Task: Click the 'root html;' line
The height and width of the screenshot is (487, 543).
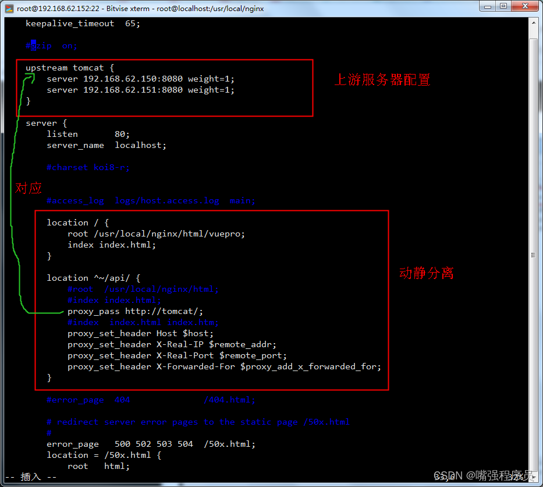Action: (x=99, y=467)
